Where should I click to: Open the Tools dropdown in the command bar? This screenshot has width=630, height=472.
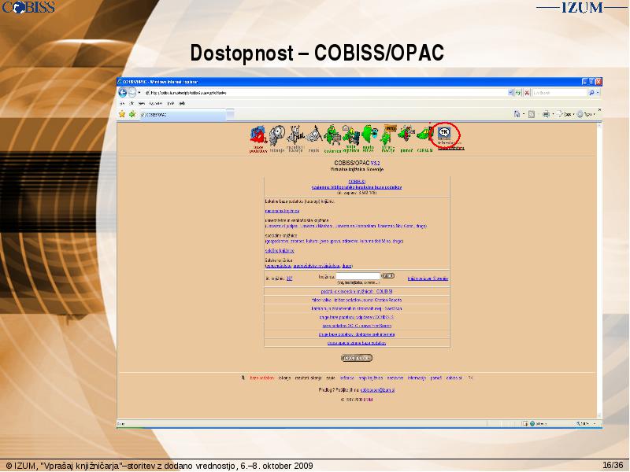586,114
